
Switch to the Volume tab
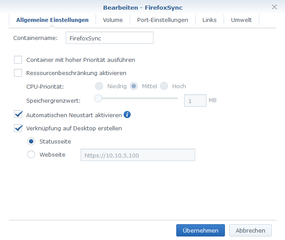click(113, 20)
